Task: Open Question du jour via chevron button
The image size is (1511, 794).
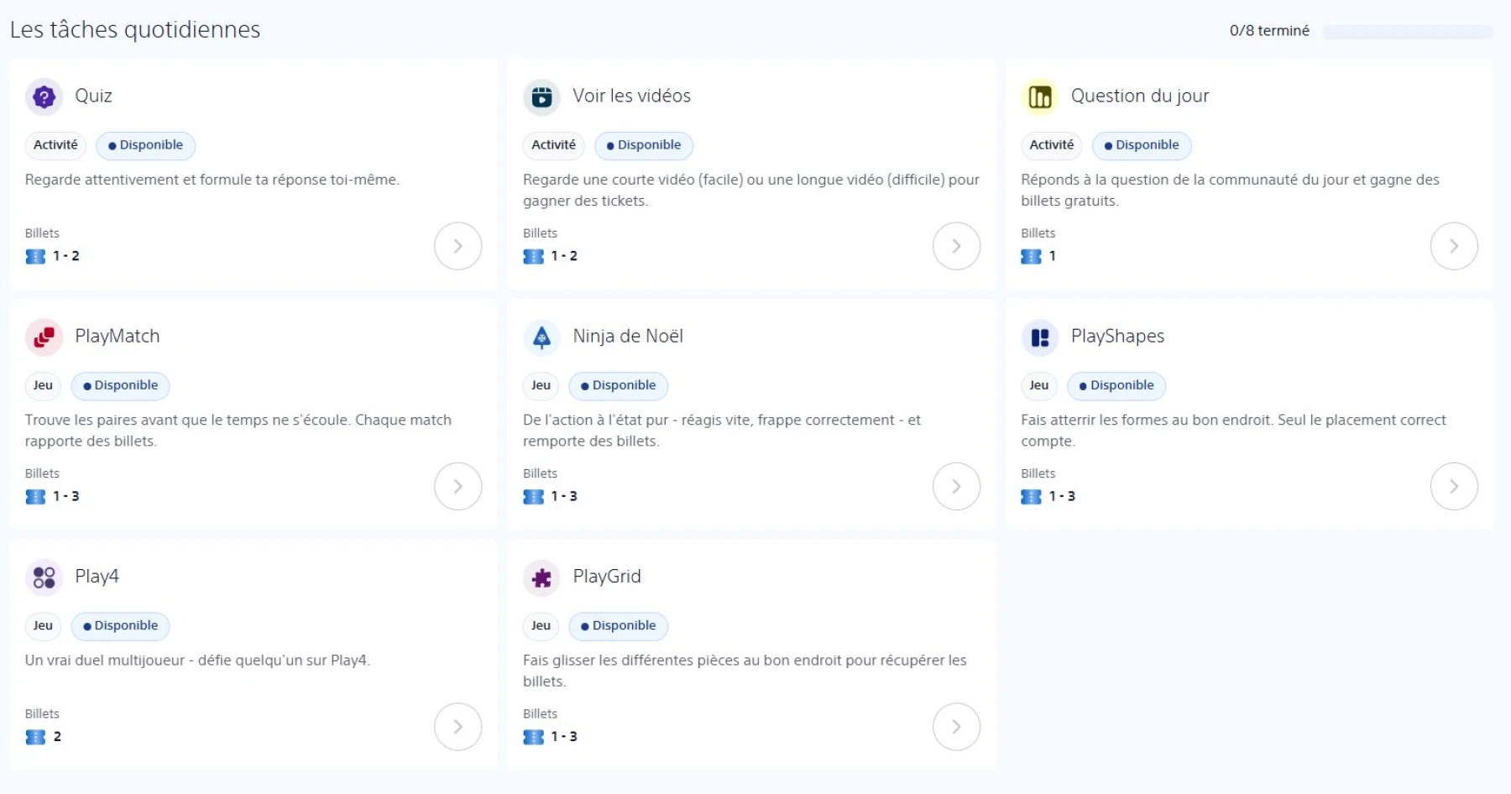Action: [1453, 246]
